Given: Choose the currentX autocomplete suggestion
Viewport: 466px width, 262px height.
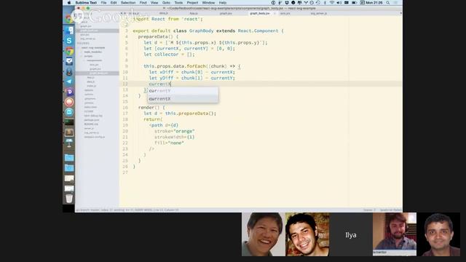Looking at the screenshot, I should (x=183, y=99).
